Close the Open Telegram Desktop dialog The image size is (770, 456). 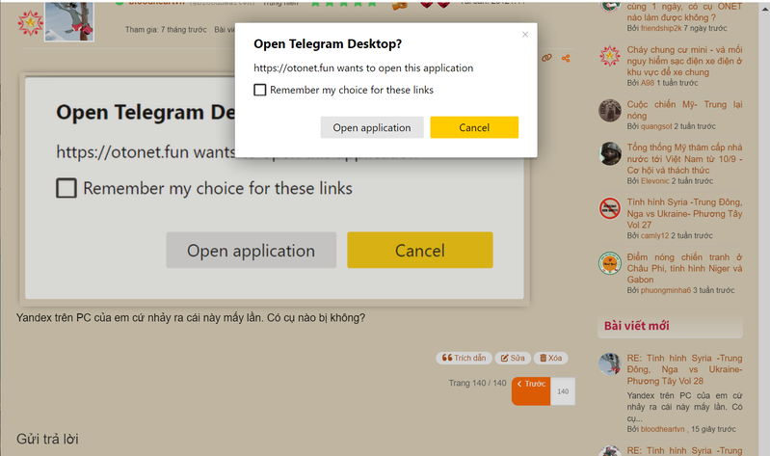click(525, 35)
